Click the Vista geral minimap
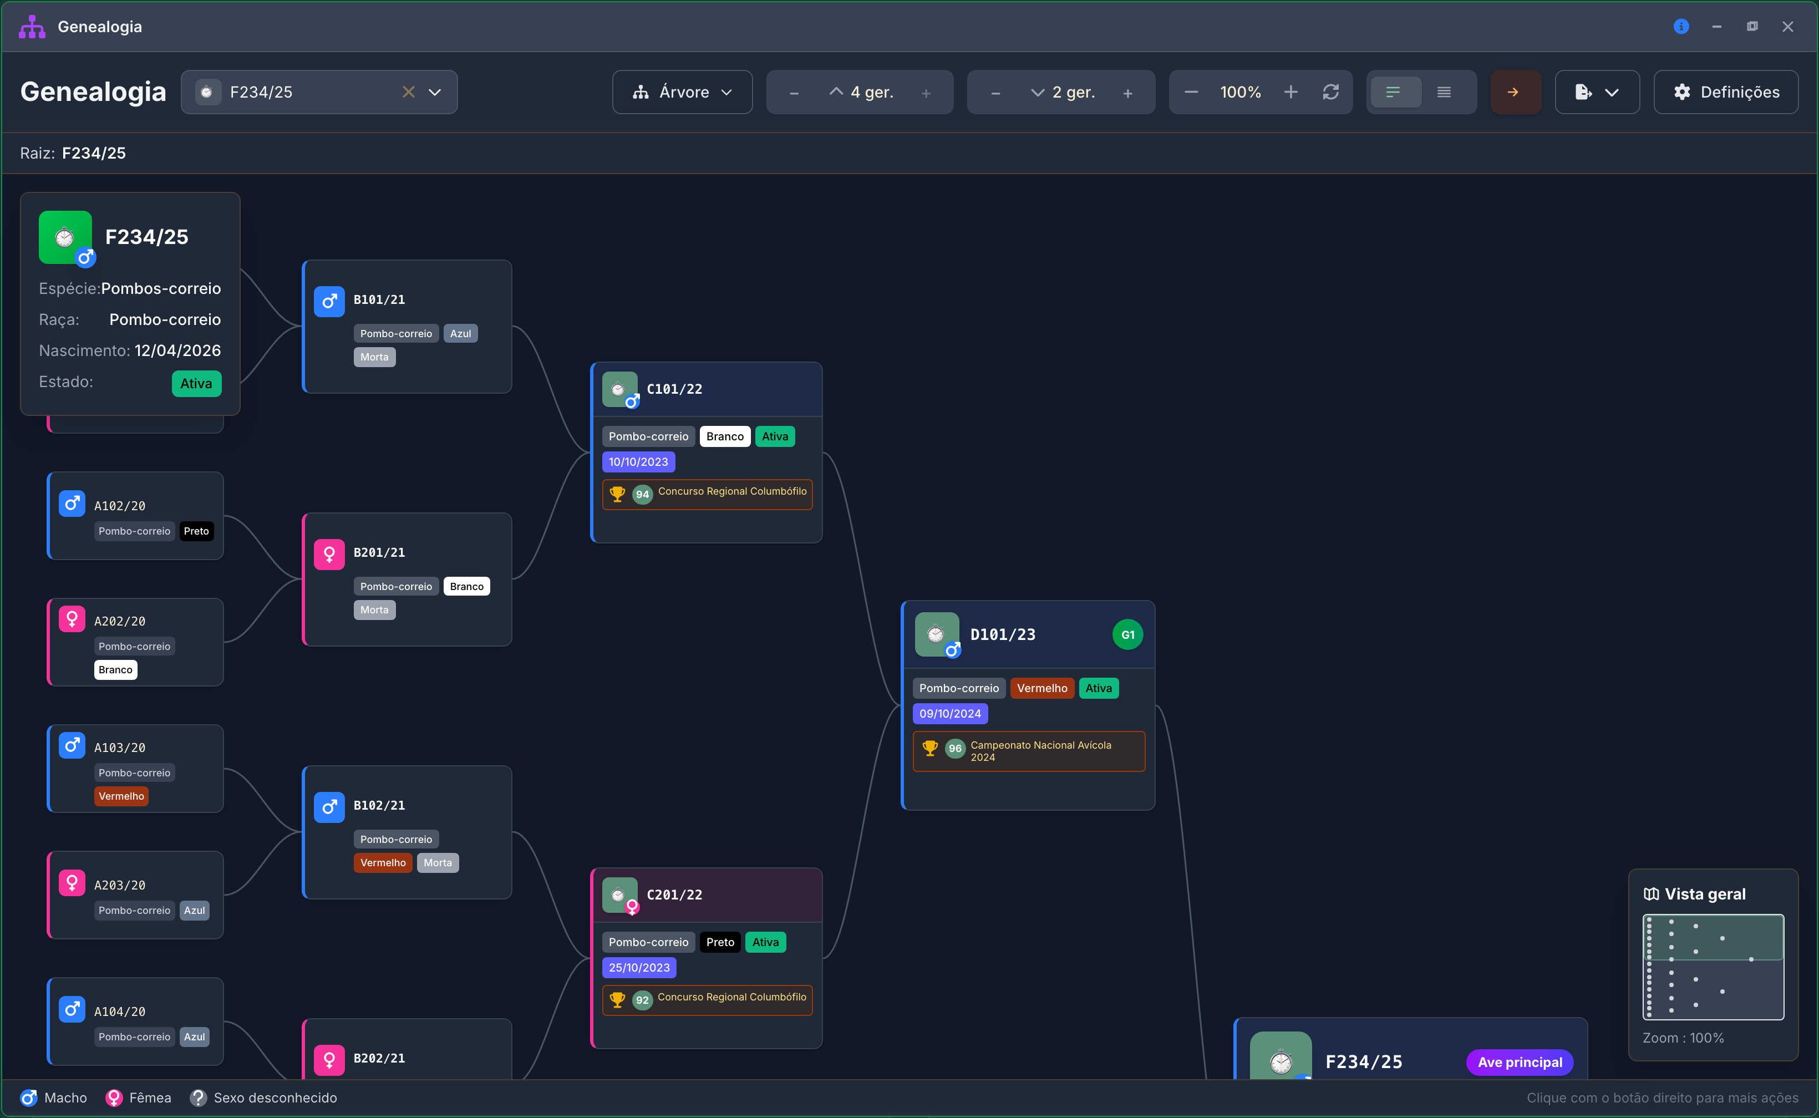This screenshot has height=1118, width=1819. (x=1713, y=967)
